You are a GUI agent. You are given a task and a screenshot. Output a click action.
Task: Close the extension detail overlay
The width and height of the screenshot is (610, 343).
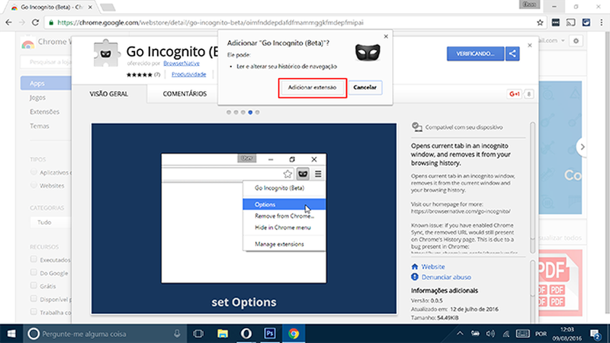click(x=529, y=45)
